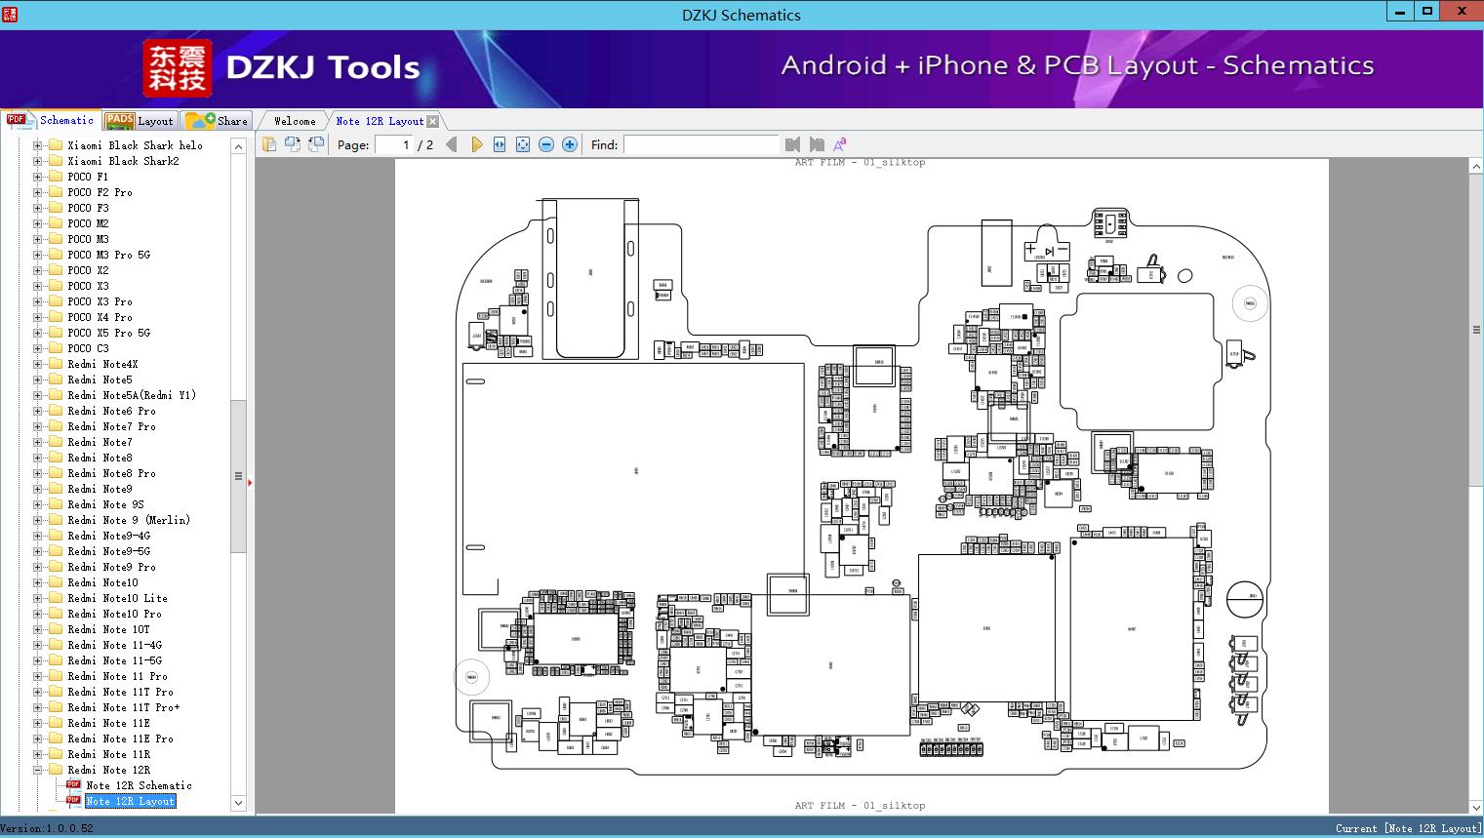
Task: Expand the Redmi Note 11T Pro+ node
Action: 37,707
